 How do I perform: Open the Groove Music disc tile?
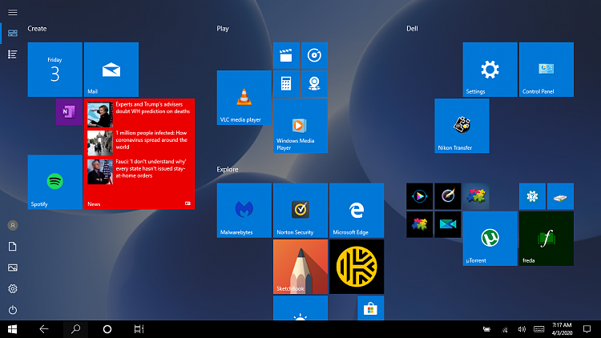(314, 55)
